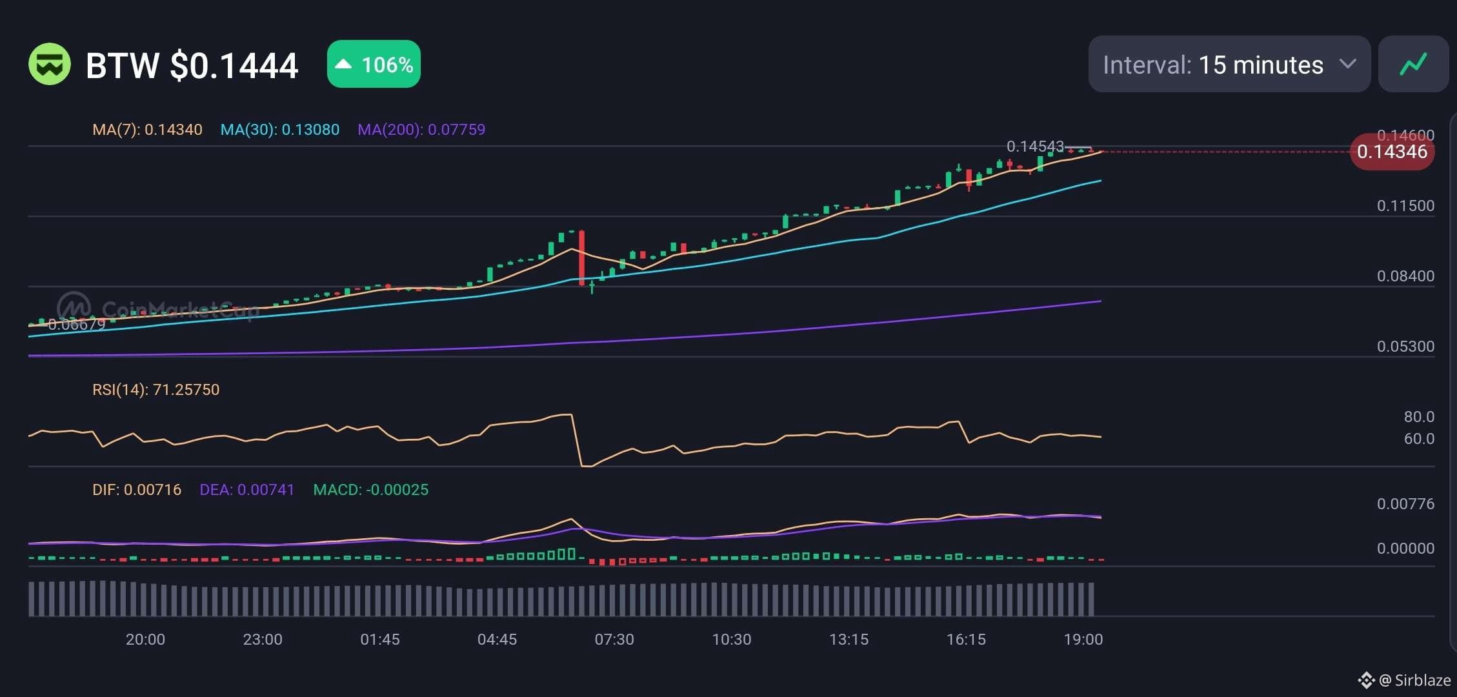The height and width of the screenshot is (697, 1457).
Task: Click the 0.08400 price axis label
Action: coord(1405,276)
